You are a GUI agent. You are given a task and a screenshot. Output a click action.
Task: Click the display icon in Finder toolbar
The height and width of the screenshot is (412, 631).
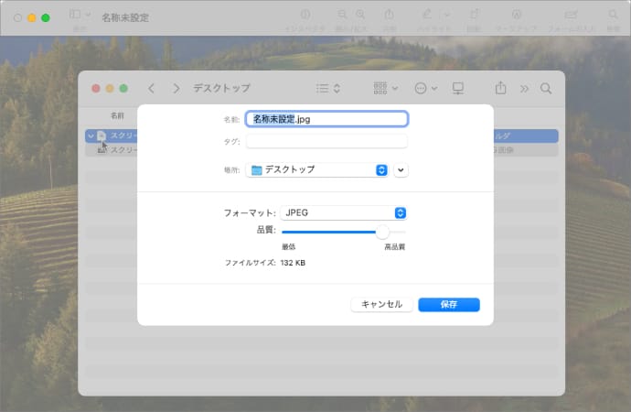pos(458,89)
